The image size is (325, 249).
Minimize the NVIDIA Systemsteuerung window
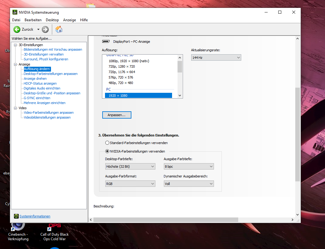pos(266,12)
